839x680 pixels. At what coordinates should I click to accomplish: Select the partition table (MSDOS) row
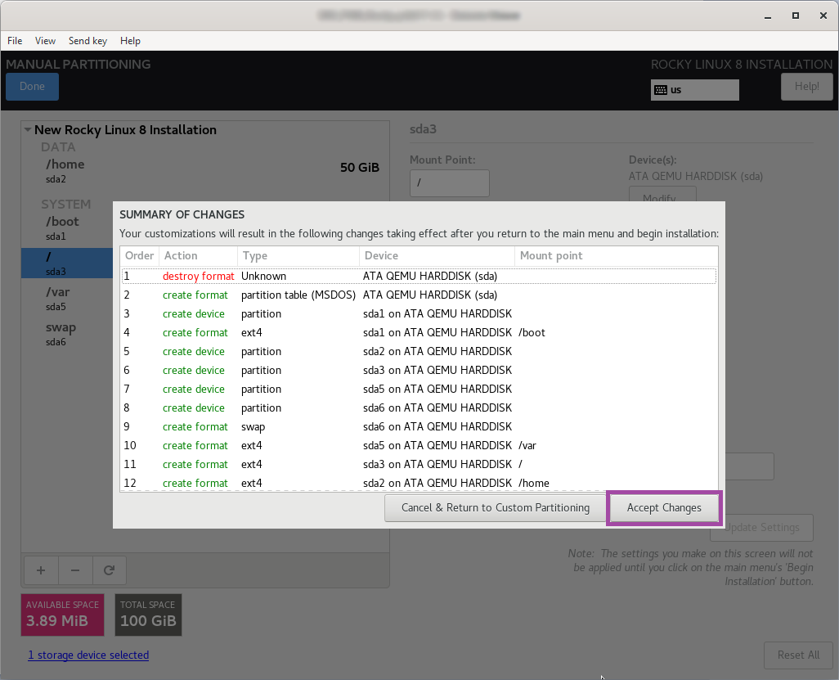point(419,295)
